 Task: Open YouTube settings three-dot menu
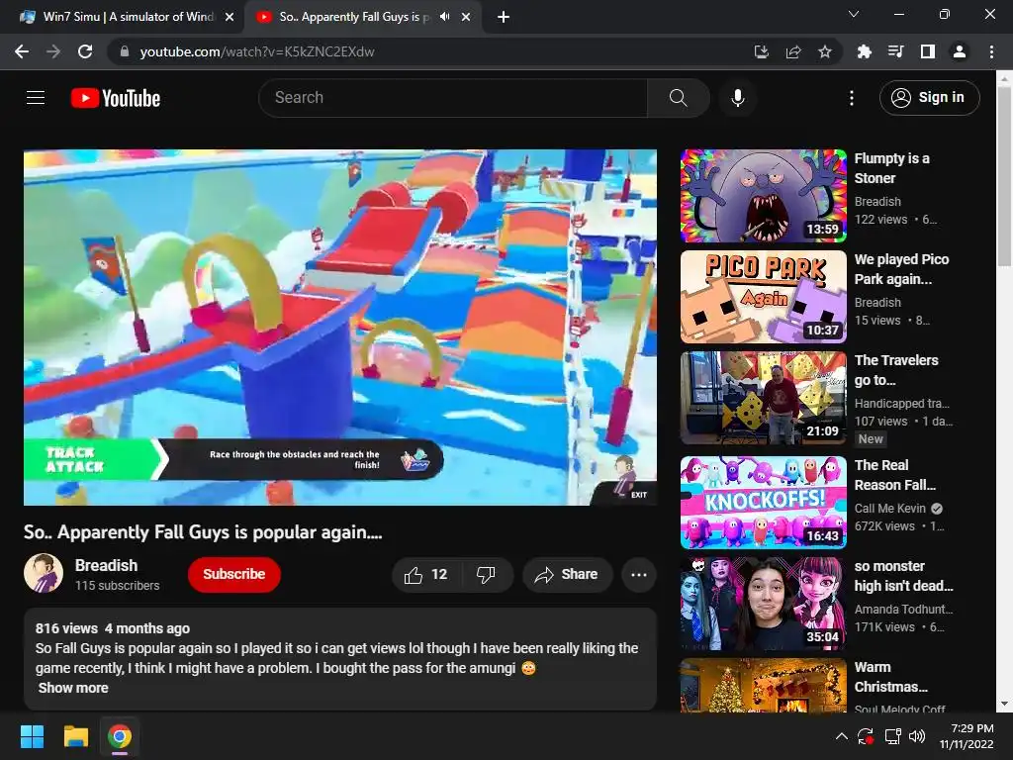852,98
